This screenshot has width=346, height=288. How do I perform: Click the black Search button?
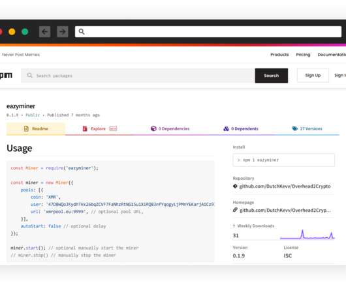(272, 76)
